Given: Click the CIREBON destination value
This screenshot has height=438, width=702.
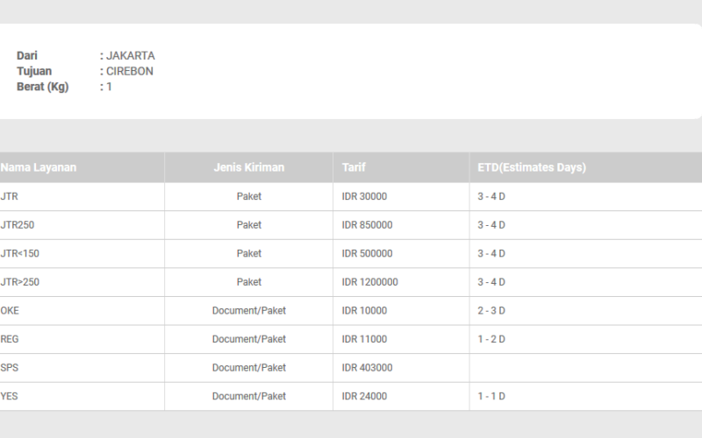Looking at the screenshot, I should [129, 72].
